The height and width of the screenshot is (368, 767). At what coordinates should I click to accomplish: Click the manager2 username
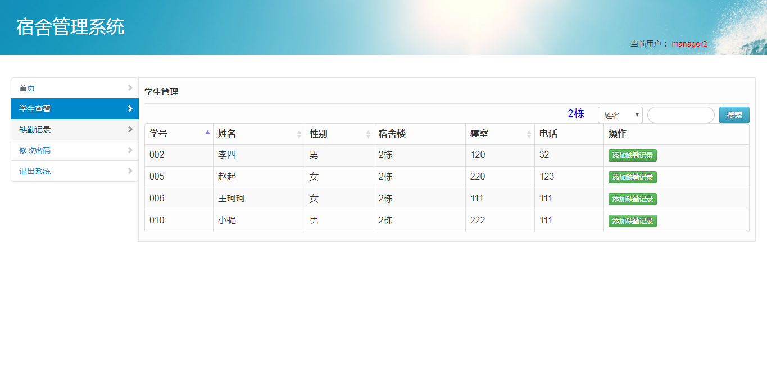coord(689,44)
